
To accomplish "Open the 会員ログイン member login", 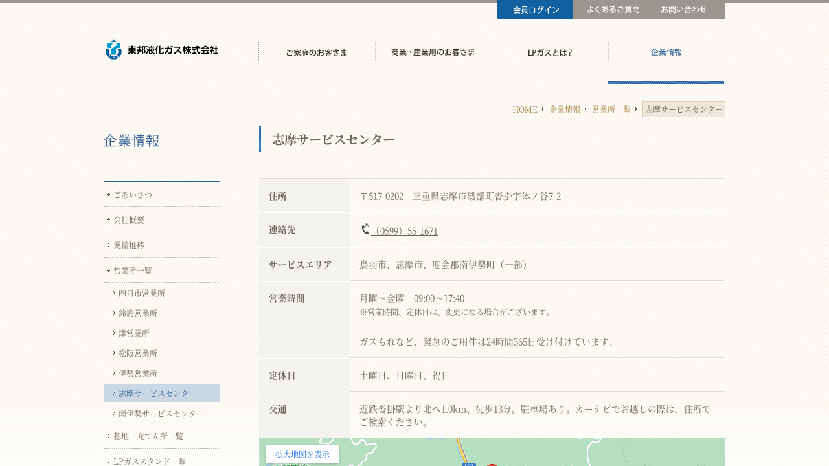I will pos(535,10).
